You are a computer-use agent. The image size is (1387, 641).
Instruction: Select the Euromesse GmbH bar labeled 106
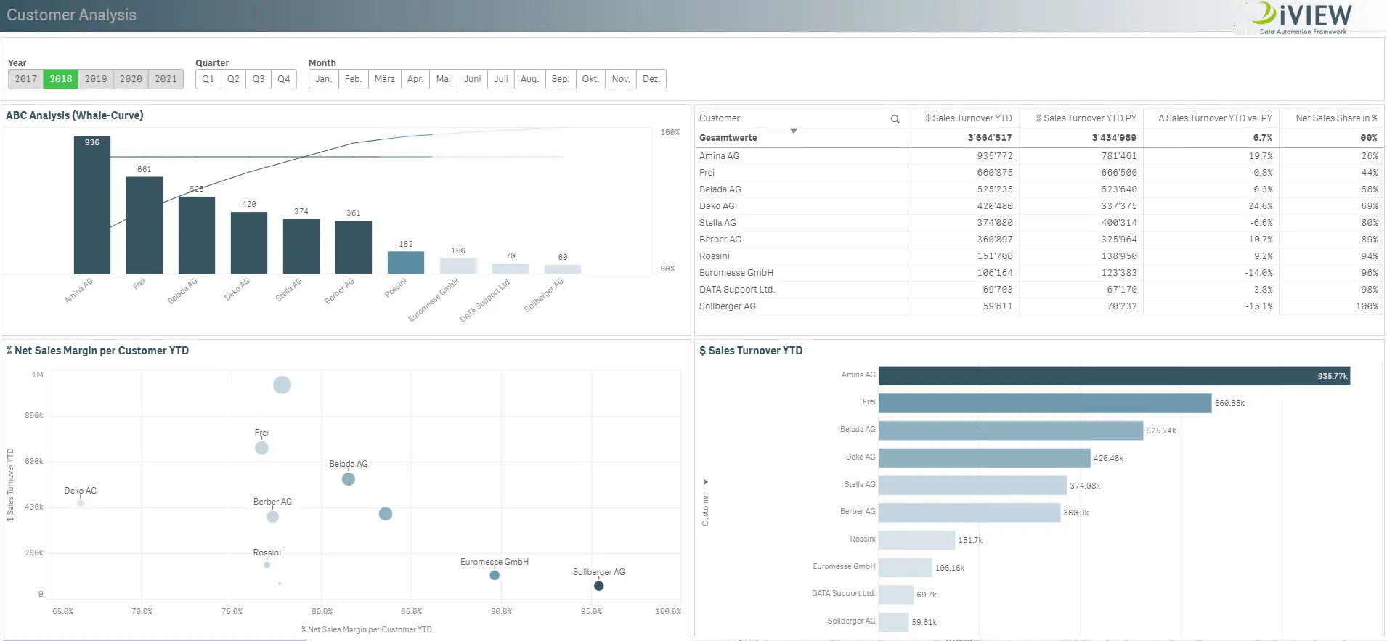coord(458,266)
